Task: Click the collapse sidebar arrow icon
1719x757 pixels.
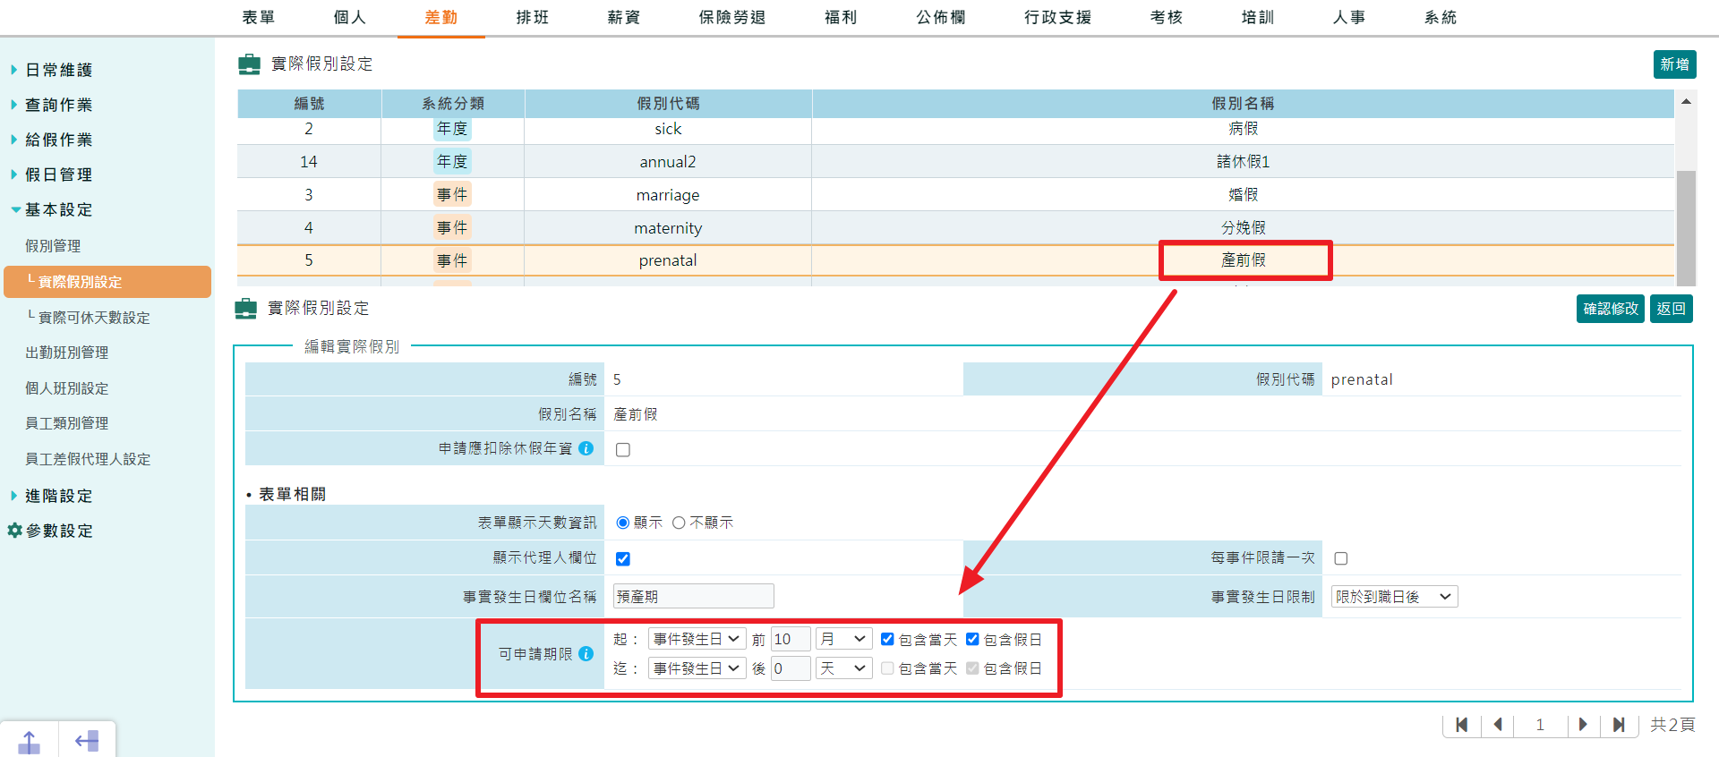Action: (87, 741)
